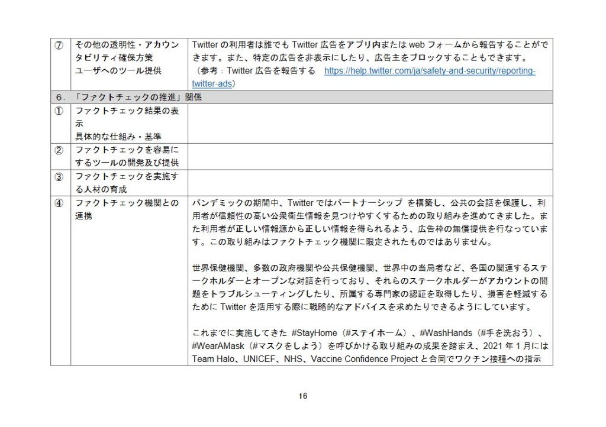
Task: Click the 'ユーザへのツール提供' label text
Action: click(113, 72)
